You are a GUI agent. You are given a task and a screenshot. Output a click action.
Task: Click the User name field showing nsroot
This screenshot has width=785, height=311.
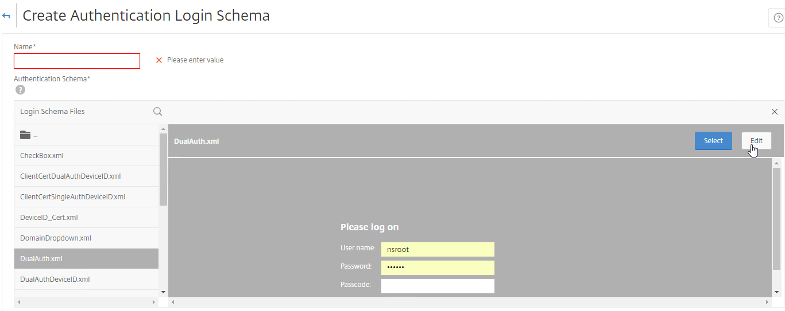(438, 249)
